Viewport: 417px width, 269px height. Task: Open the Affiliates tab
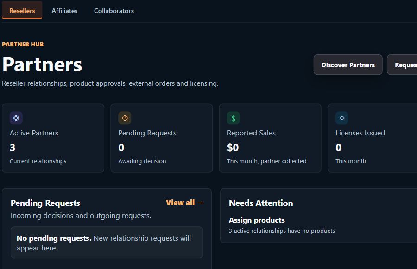pyautogui.click(x=64, y=11)
